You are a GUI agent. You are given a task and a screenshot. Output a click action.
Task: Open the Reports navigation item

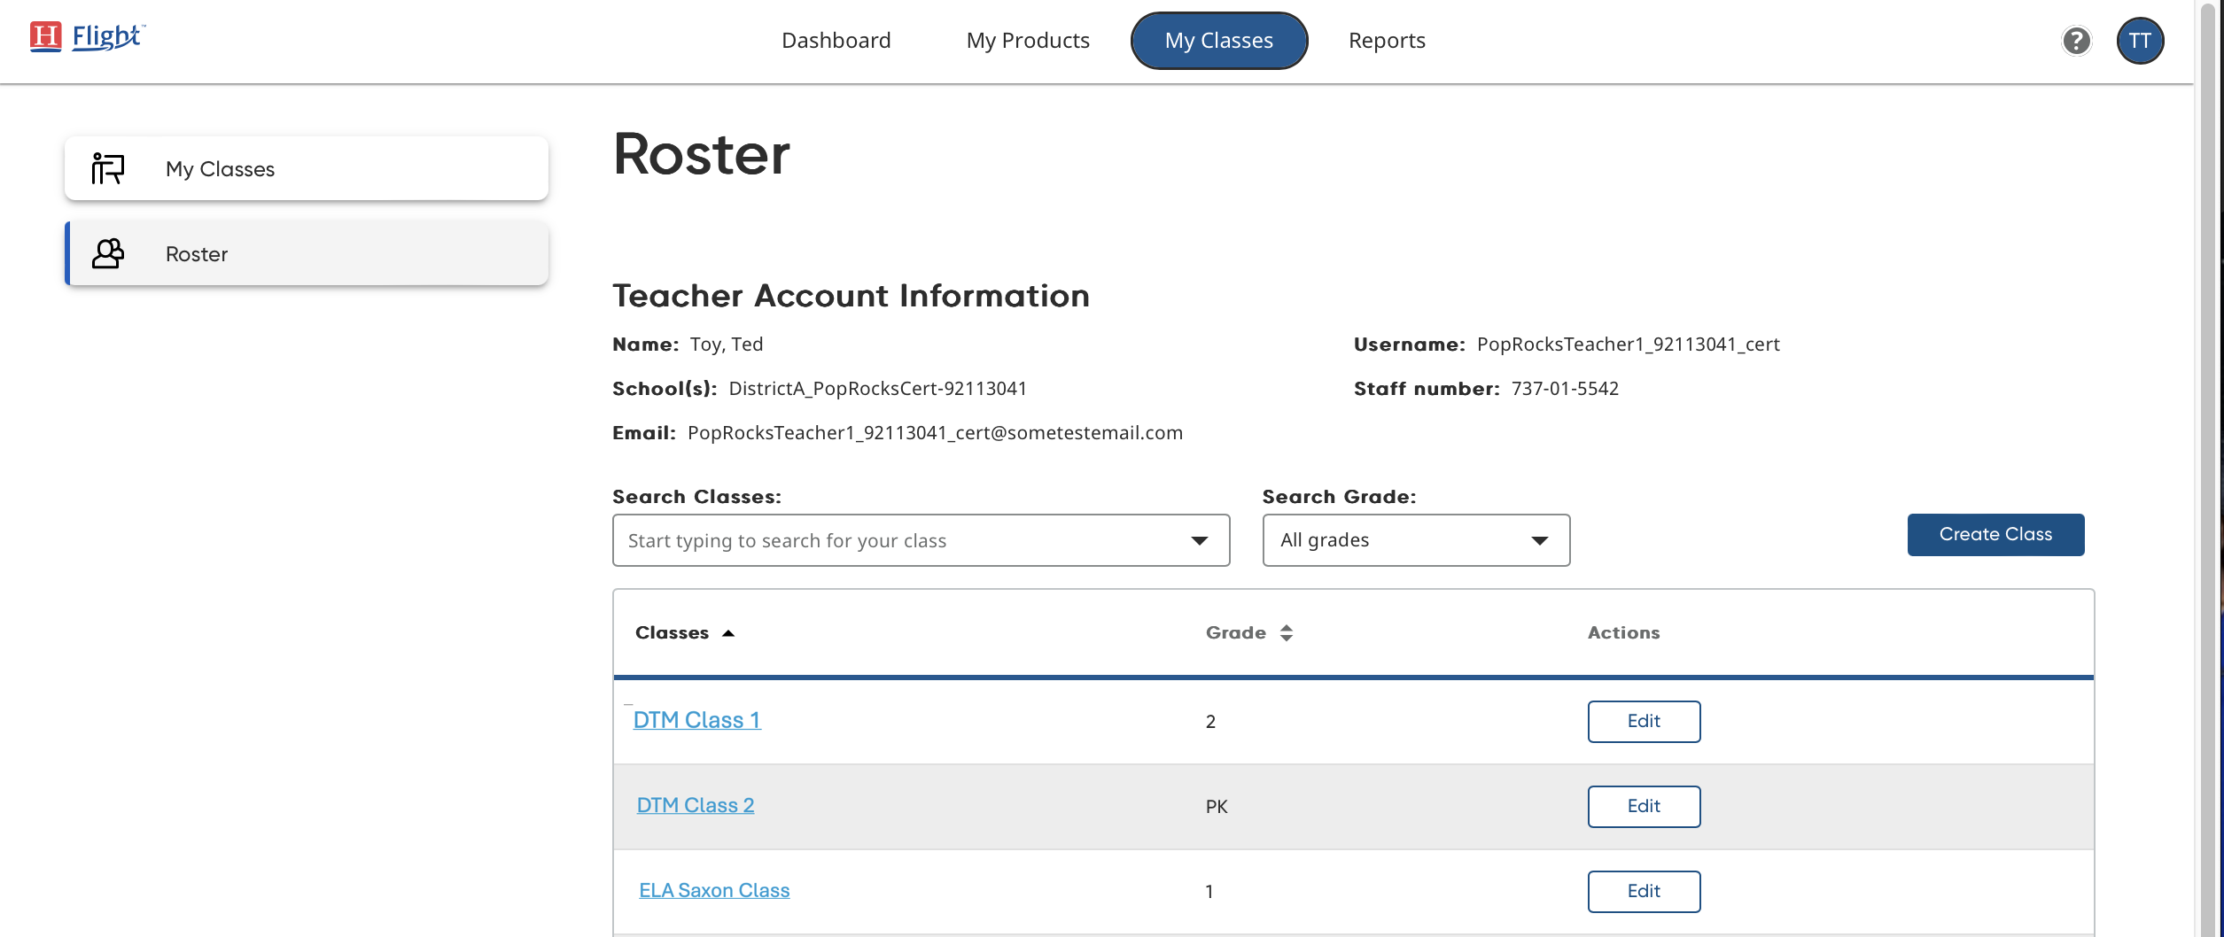[x=1387, y=41]
